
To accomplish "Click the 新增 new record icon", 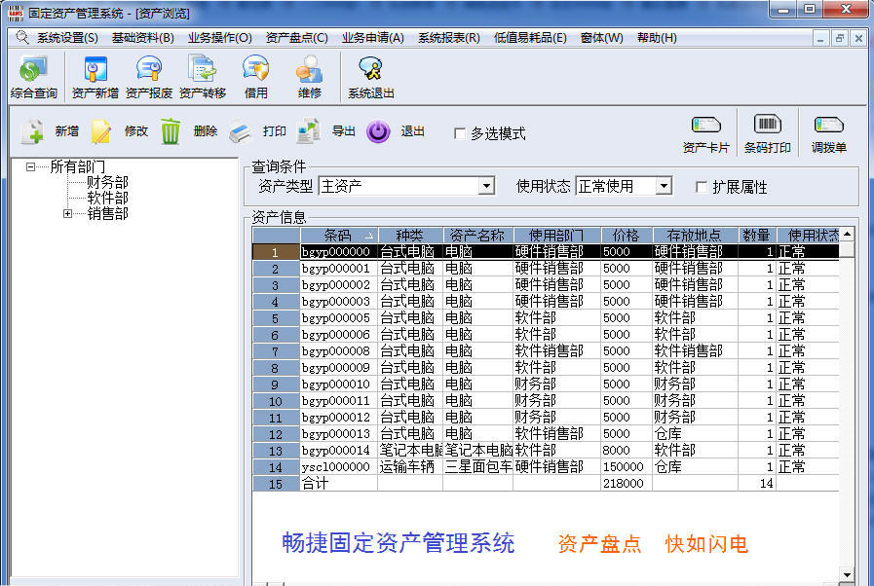I will (x=32, y=131).
